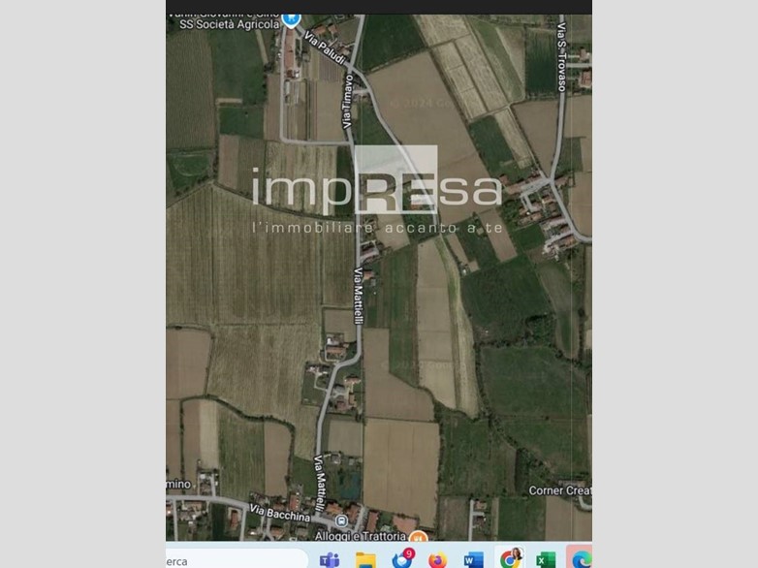
Task: Switch to Google Chrome in the taskbar
Action: 510,559
